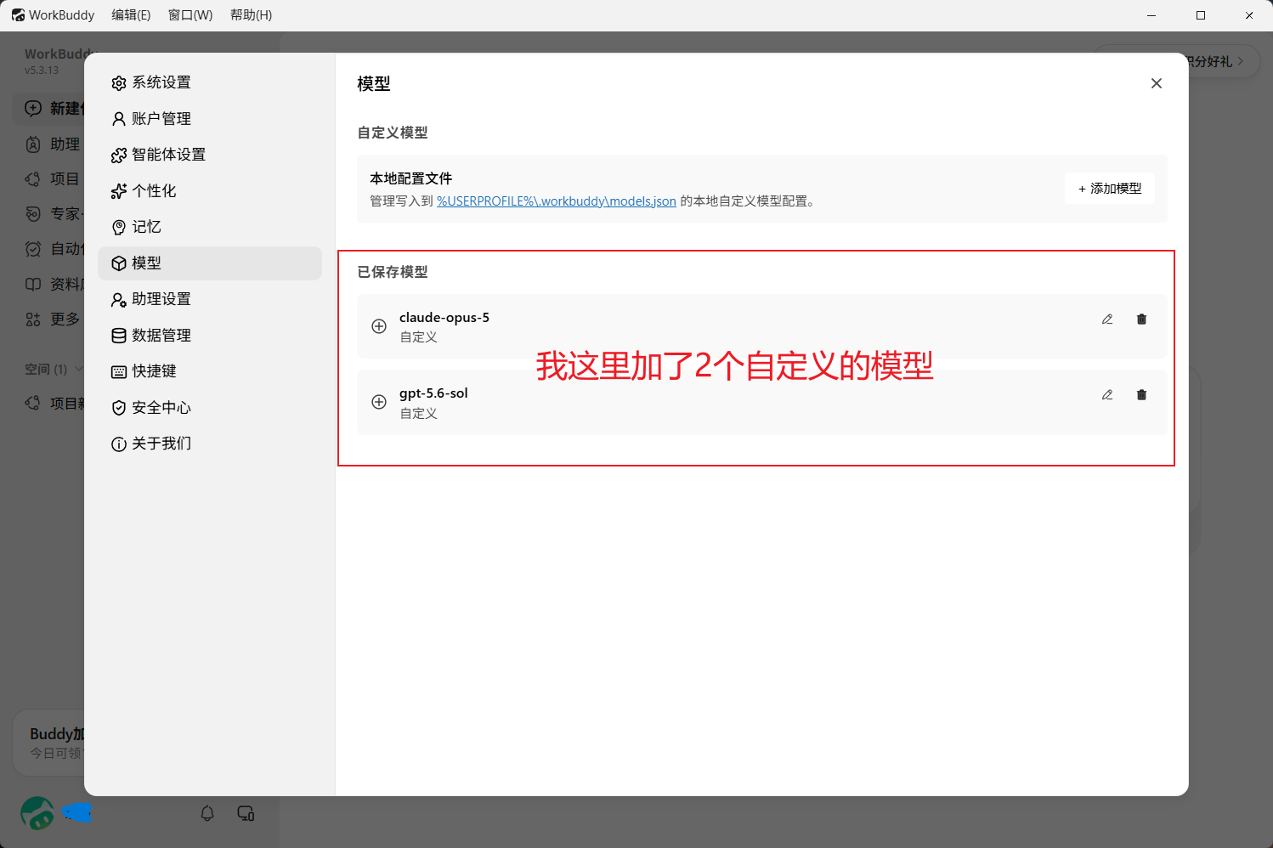The image size is (1273, 848).
Task: Close the 模型 settings dialog
Action: point(1157,83)
